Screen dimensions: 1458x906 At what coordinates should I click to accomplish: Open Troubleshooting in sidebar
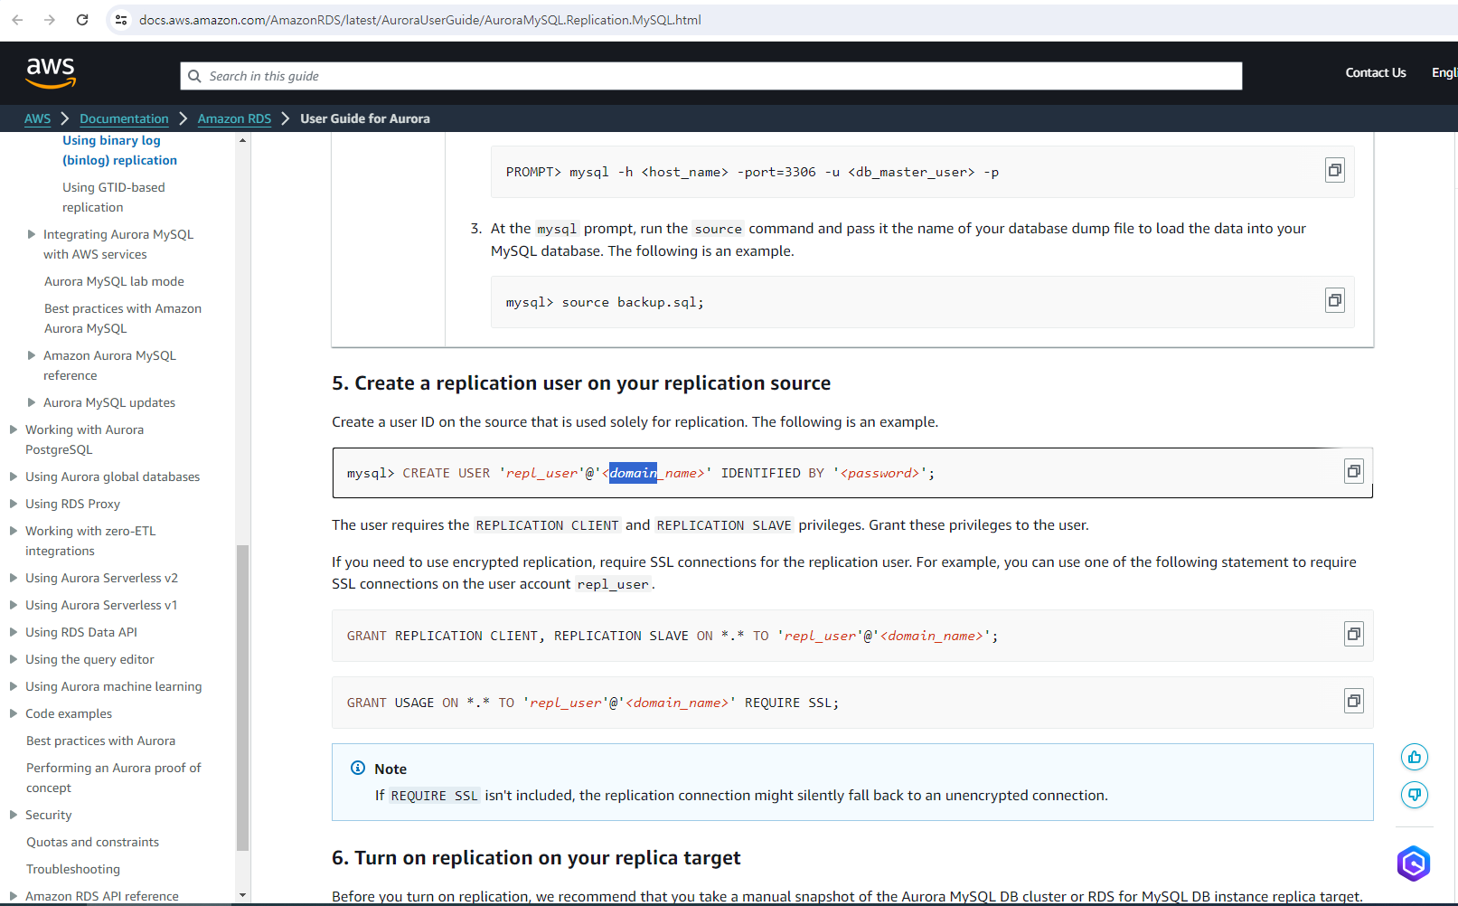[x=73, y=869]
